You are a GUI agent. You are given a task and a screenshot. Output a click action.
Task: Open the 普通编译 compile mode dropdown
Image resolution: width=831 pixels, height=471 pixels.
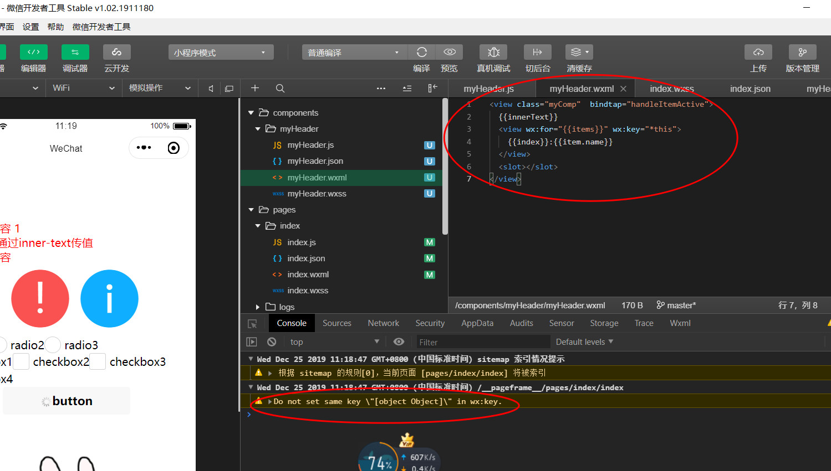355,53
